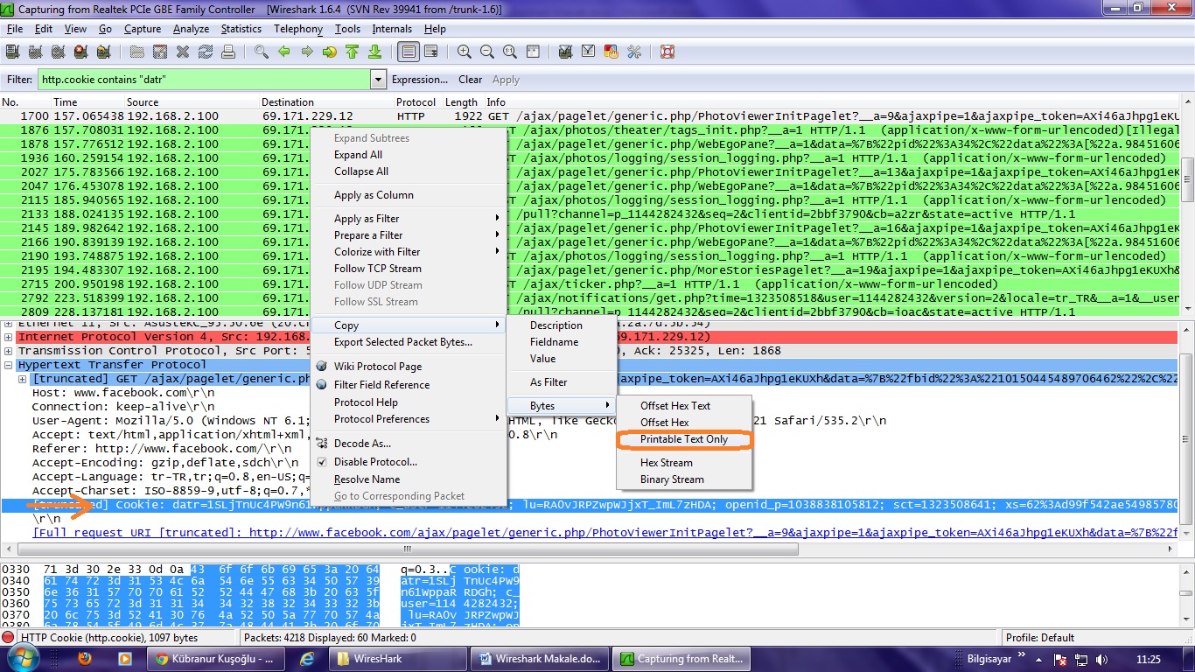This screenshot has height=672, width=1195.
Task: Click the find packet magnifier icon
Action: pos(261,52)
